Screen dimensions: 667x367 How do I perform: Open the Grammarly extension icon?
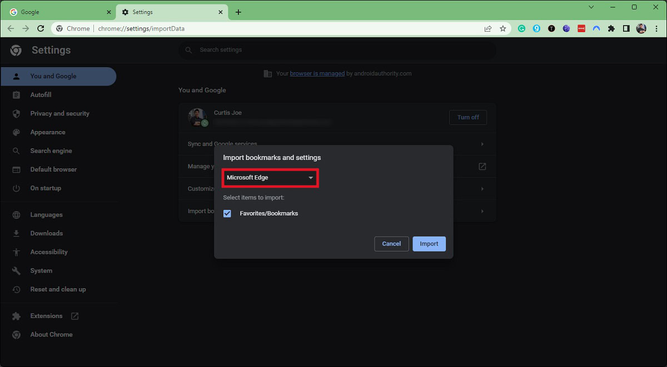click(x=521, y=28)
